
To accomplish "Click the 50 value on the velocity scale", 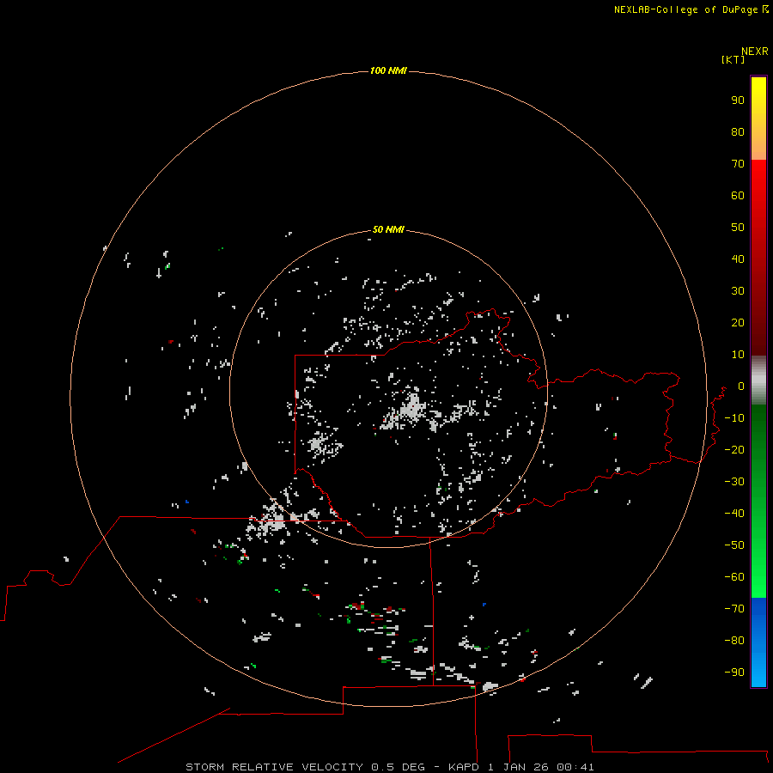I will 738,228.
